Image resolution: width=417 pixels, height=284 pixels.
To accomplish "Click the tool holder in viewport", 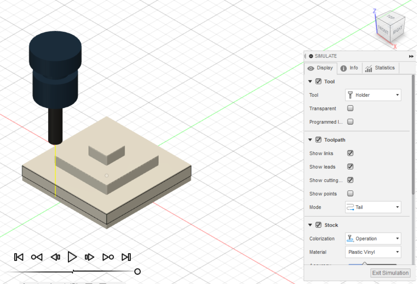I will click(x=55, y=70).
